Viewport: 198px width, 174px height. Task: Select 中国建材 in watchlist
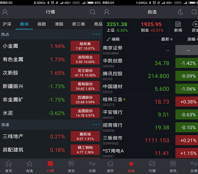[150, 89]
